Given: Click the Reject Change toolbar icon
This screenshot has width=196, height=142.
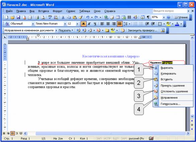Looking at the screenshot, I should [99, 30].
